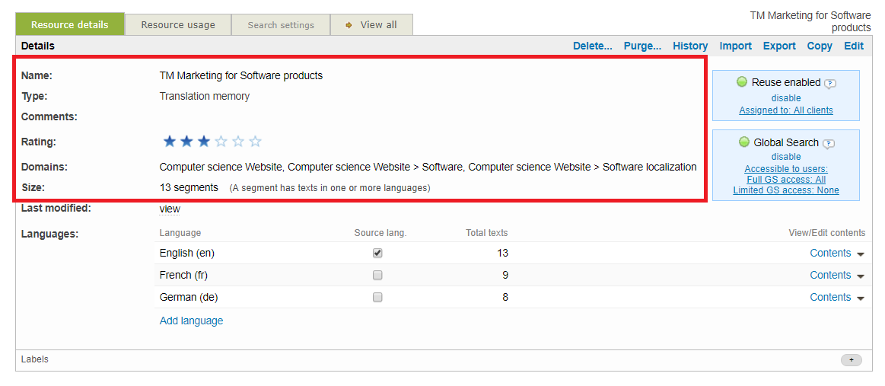This screenshot has height=386, width=885.
Task: Open the View all tab
Action: click(x=371, y=25)
